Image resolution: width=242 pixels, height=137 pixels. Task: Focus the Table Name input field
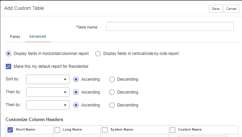click(x=170, y=26)
